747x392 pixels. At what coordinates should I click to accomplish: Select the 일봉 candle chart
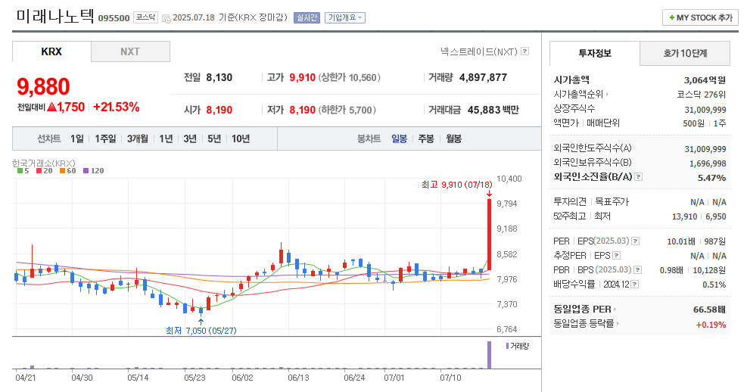tap(399, 138)
